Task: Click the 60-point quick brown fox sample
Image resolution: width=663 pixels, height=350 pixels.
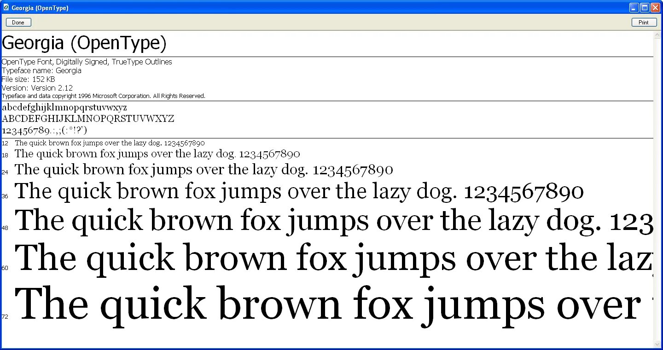Action: click(x=334, y=259)
